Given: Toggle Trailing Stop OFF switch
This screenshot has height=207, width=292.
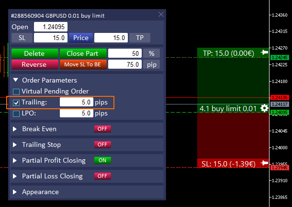Looking at the screenshot, I should (102, 145).
